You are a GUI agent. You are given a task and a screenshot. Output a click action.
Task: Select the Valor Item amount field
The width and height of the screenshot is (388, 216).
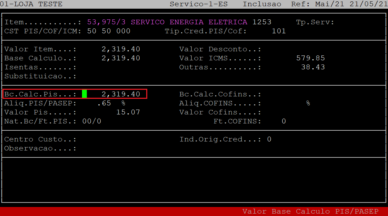121,49
